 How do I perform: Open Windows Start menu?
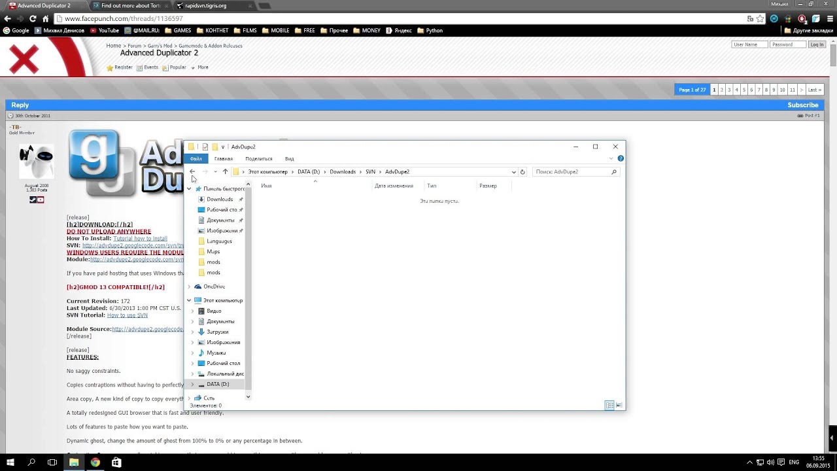tap(10, 462)
